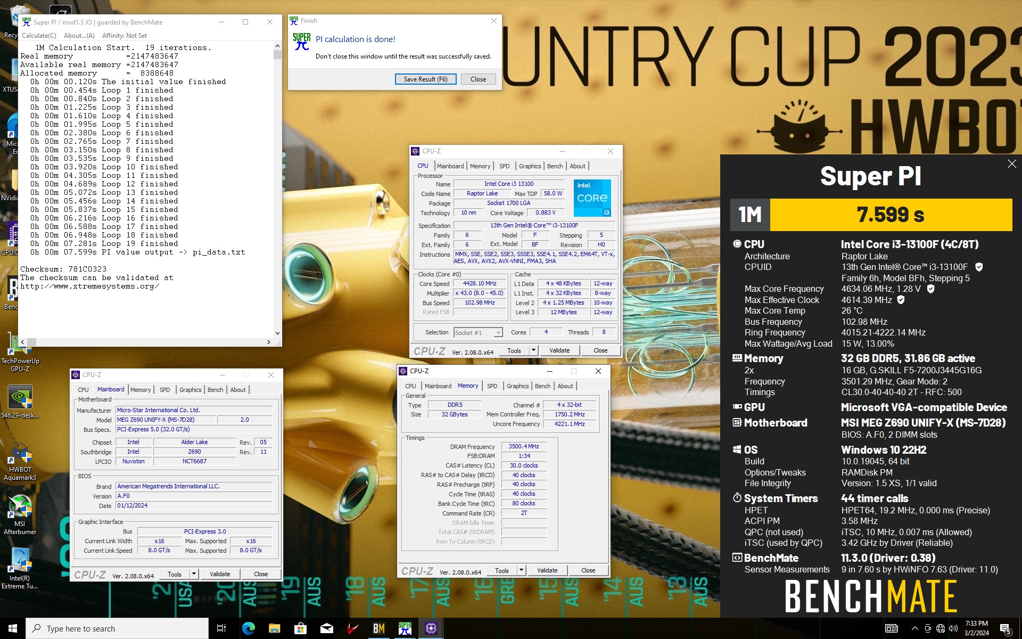Click Checksum: 781C0323 line in Super PI
Image resolution: width=1022 pixels, height=639 pixels.
click(x=63, y=269)
